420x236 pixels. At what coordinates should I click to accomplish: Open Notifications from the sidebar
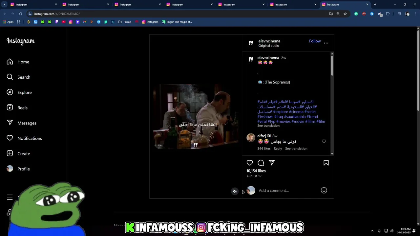tap(24, 138)
